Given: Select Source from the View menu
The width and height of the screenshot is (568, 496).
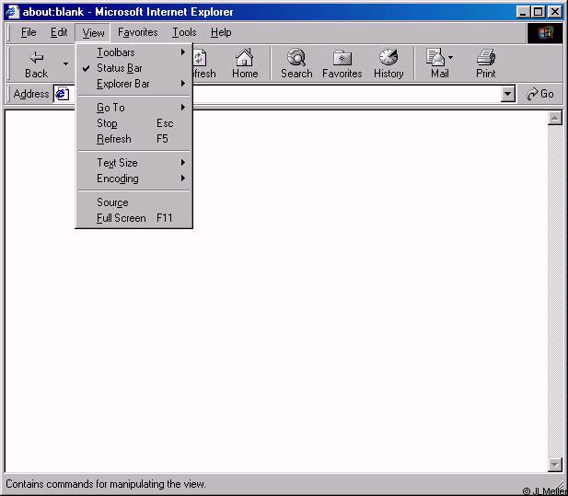Looking at the screenshot, I should [x=112, y=202].
